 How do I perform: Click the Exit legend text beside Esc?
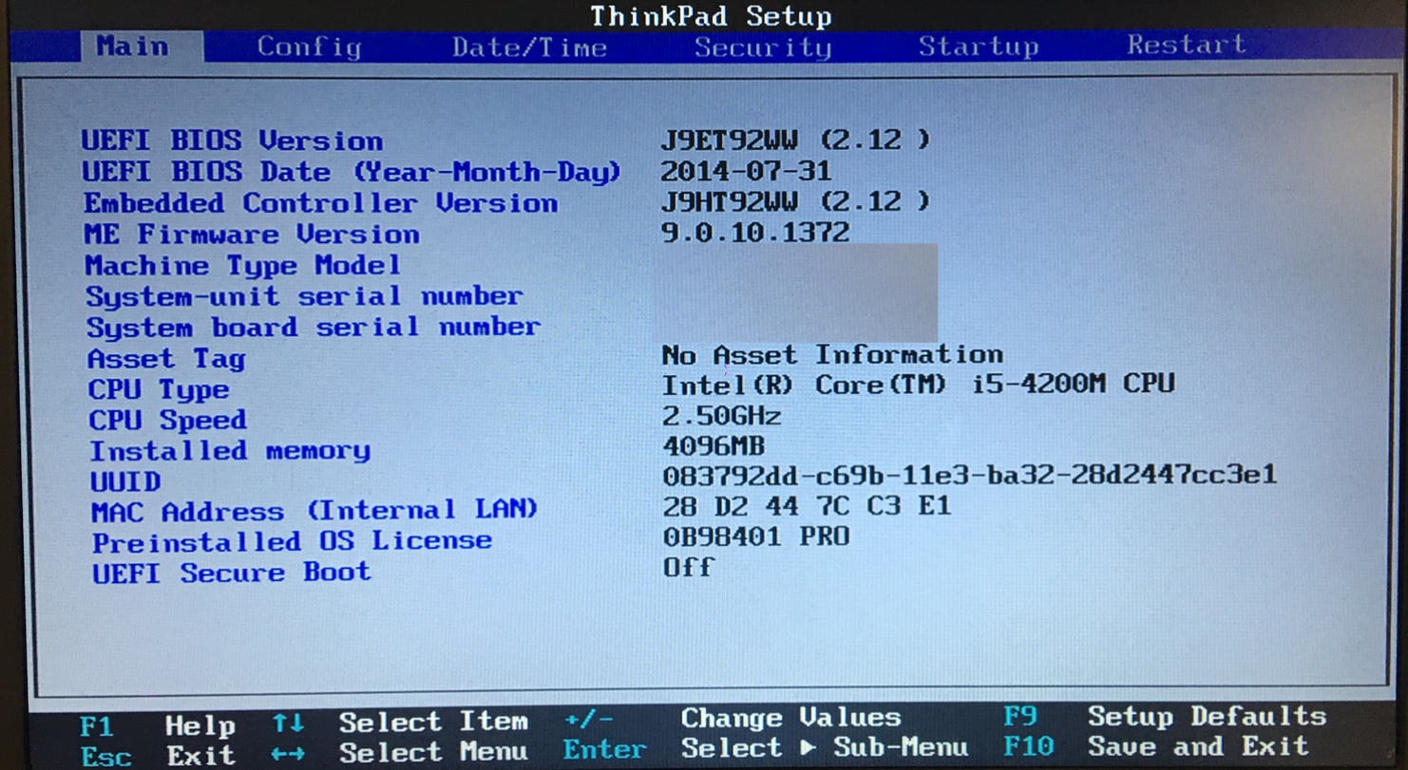point(200,756)
